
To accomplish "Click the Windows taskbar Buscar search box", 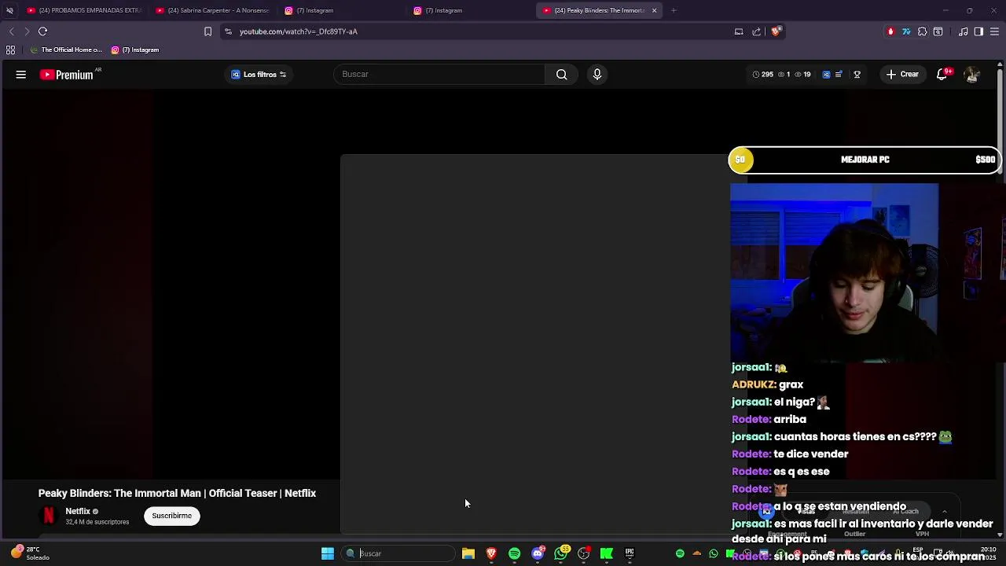I will tap(398, 553).
